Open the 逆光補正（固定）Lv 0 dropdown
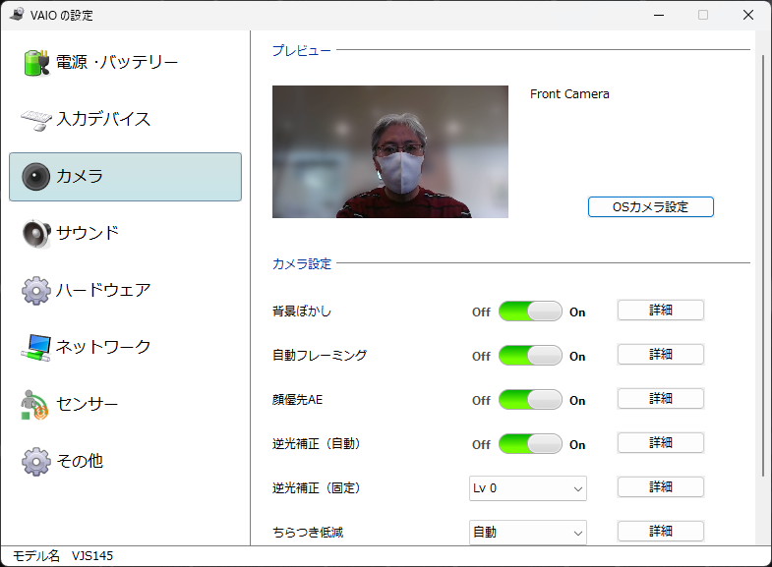772x567 pixels. tap(528, 488)
